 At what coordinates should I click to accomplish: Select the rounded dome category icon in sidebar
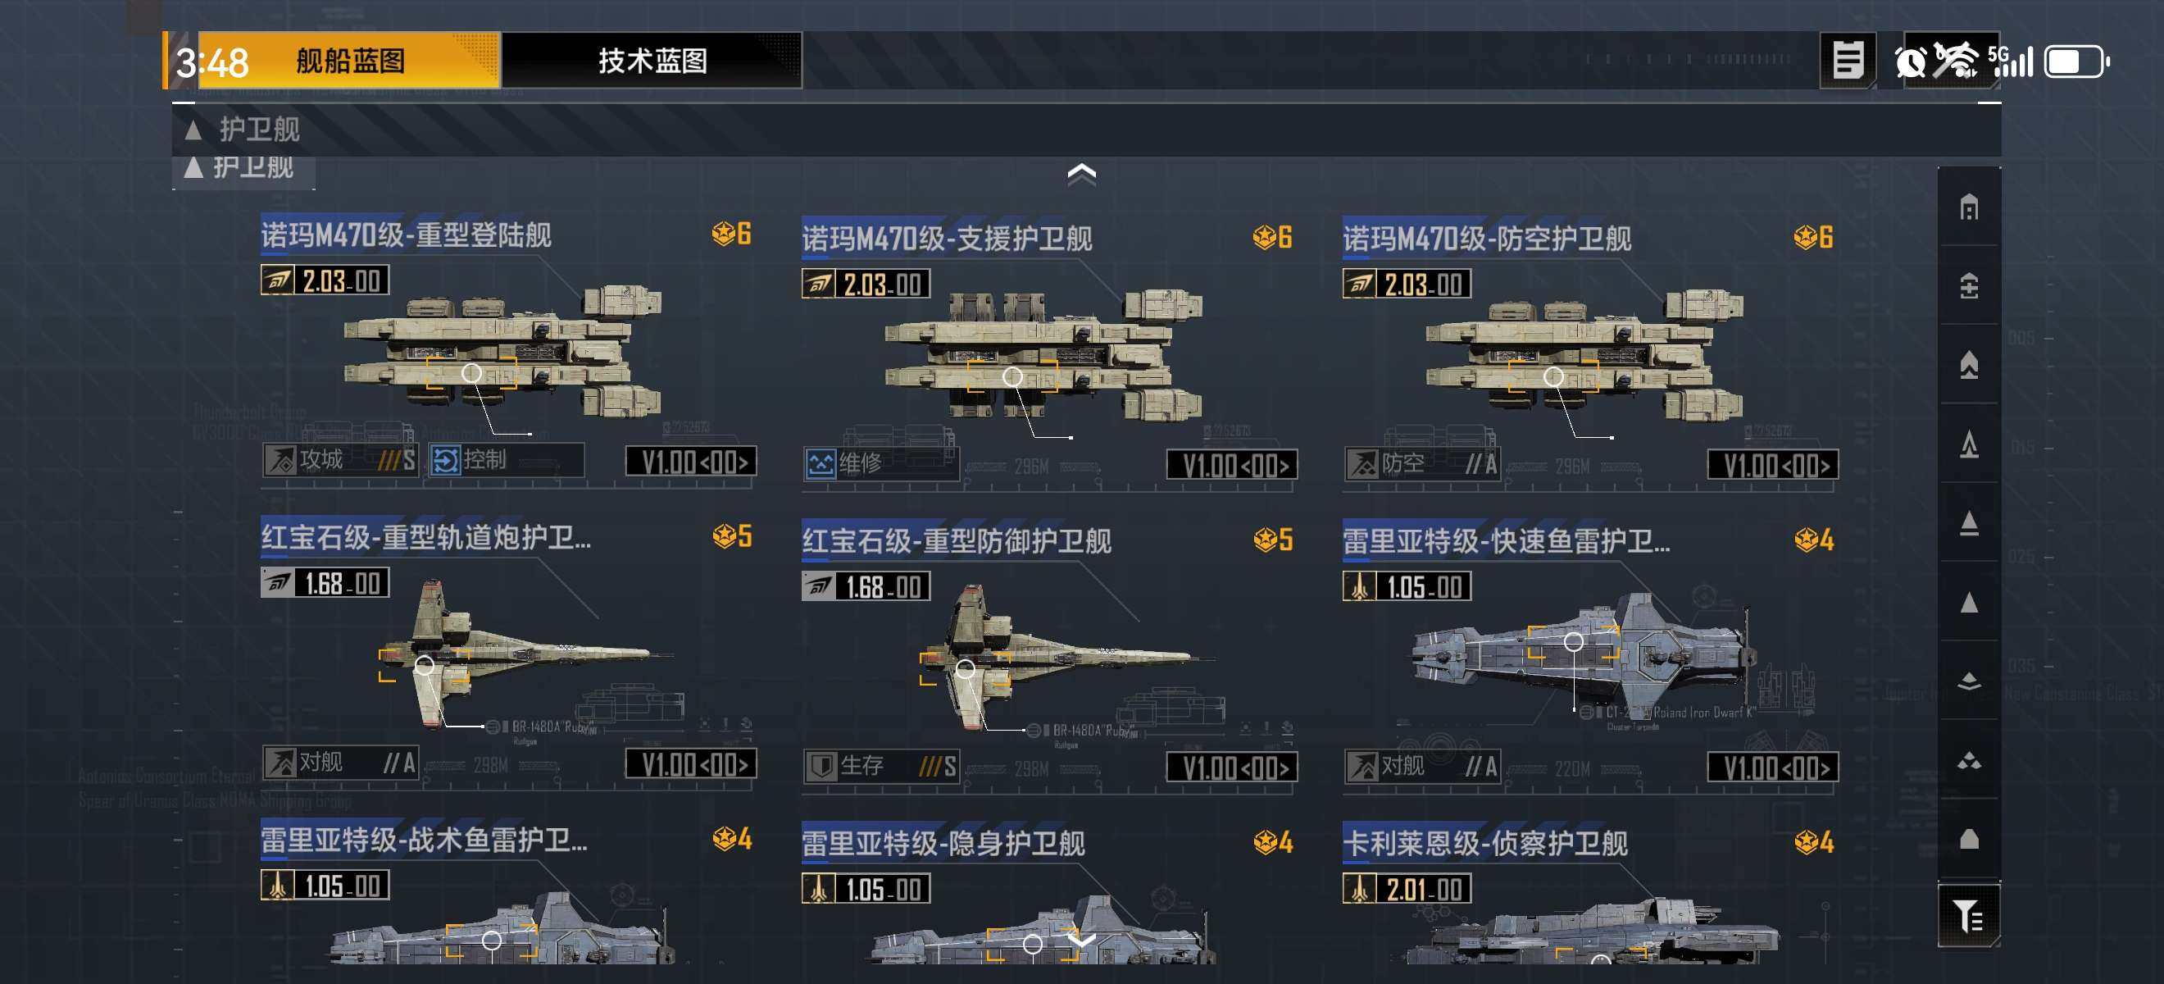(x=1968, y=839)
